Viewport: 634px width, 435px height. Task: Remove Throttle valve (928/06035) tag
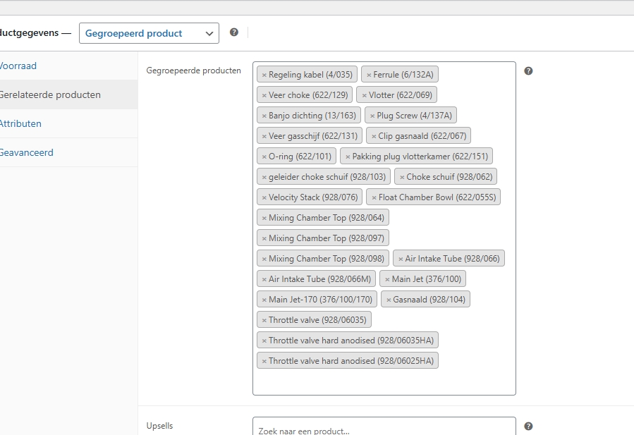pos(264,320)
